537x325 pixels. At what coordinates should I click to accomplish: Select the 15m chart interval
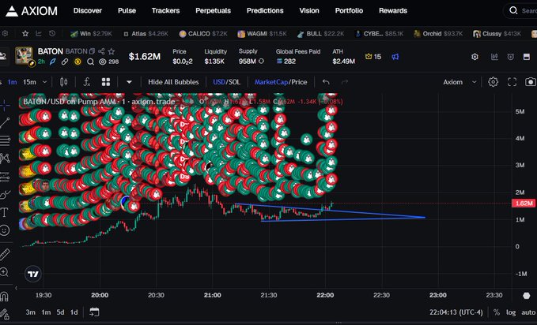coord(29,82)
